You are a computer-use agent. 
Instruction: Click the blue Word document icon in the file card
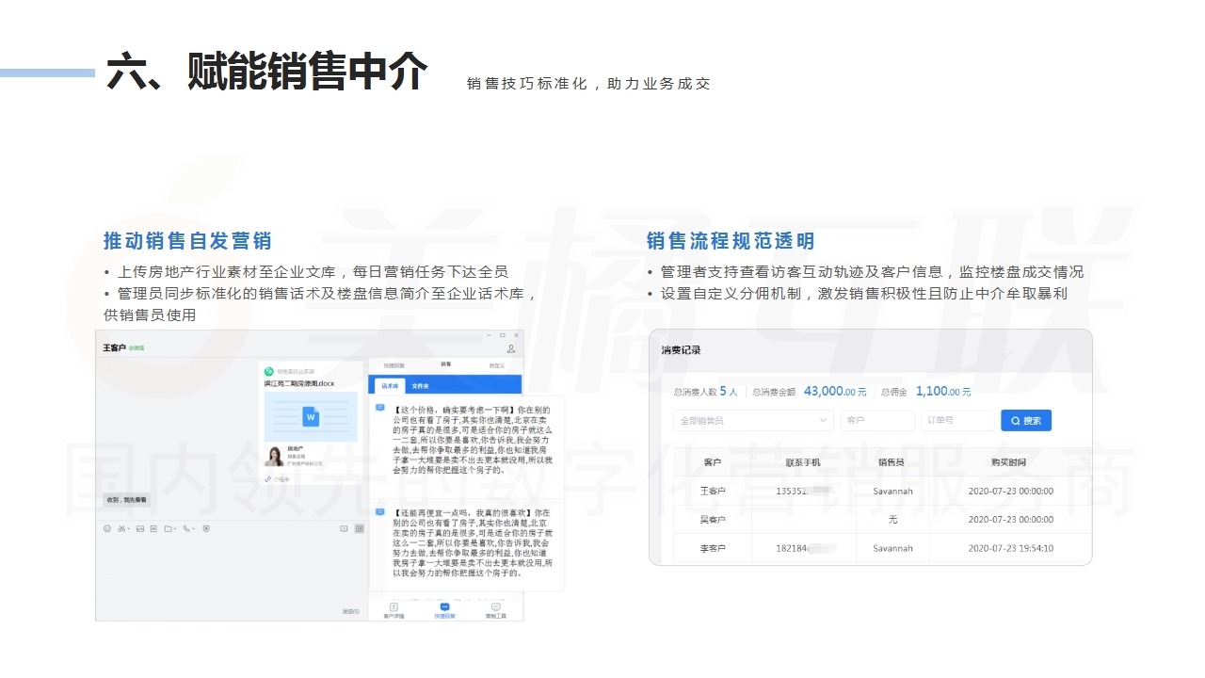pos(311,416)
